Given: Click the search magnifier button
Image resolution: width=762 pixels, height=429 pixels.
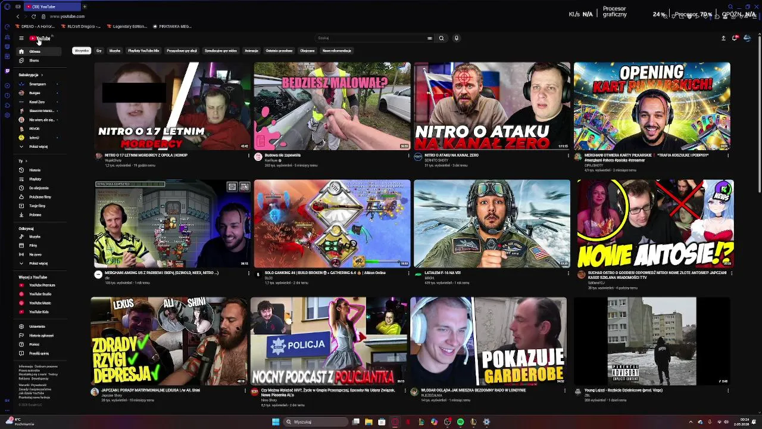Looking at the screenshot, I should point(441,38).
